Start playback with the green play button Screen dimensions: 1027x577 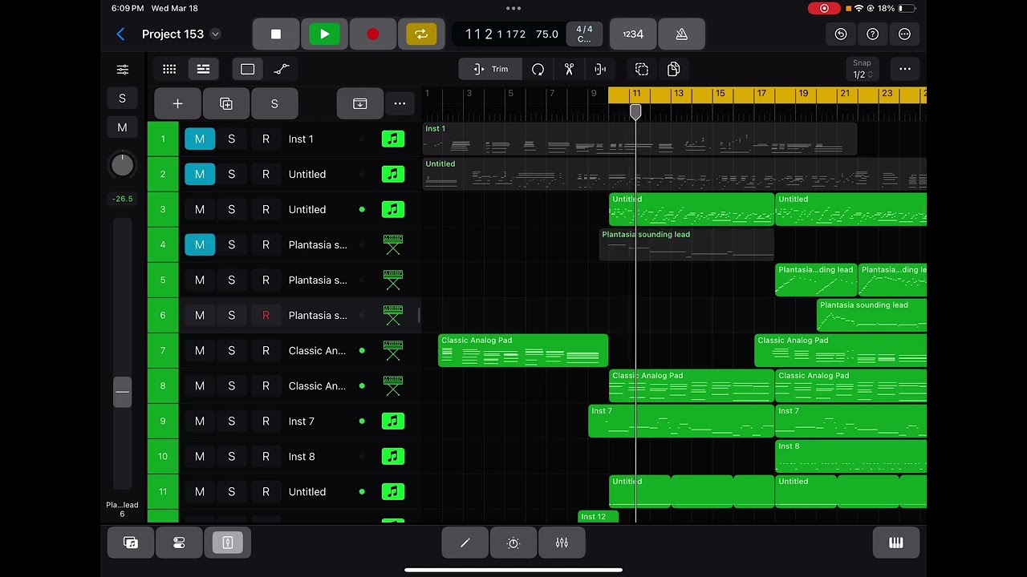click(x=324, y=34)
